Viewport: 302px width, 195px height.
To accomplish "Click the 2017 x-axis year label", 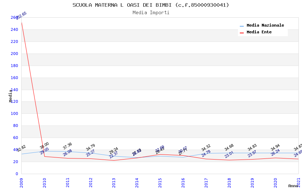I will [x=206, y=183].
